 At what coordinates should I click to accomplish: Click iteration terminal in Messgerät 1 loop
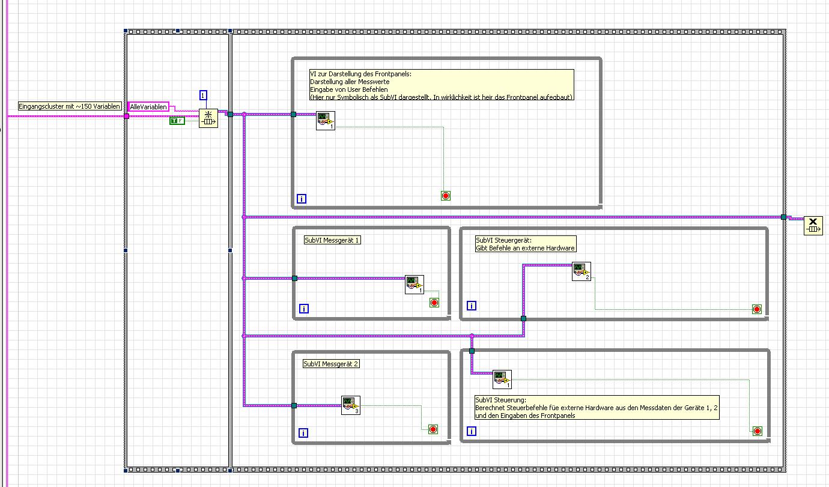click(304, 309)
